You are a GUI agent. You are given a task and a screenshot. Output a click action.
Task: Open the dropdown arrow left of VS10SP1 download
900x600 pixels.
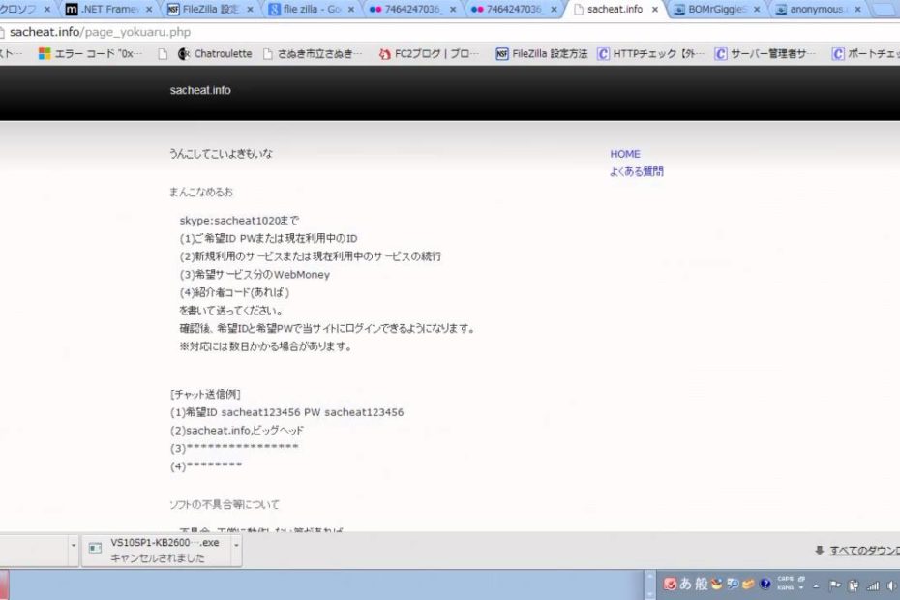click(x=73, y=545)
